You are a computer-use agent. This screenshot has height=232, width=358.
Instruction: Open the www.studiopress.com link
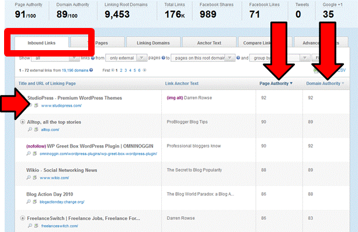point(61,106)
